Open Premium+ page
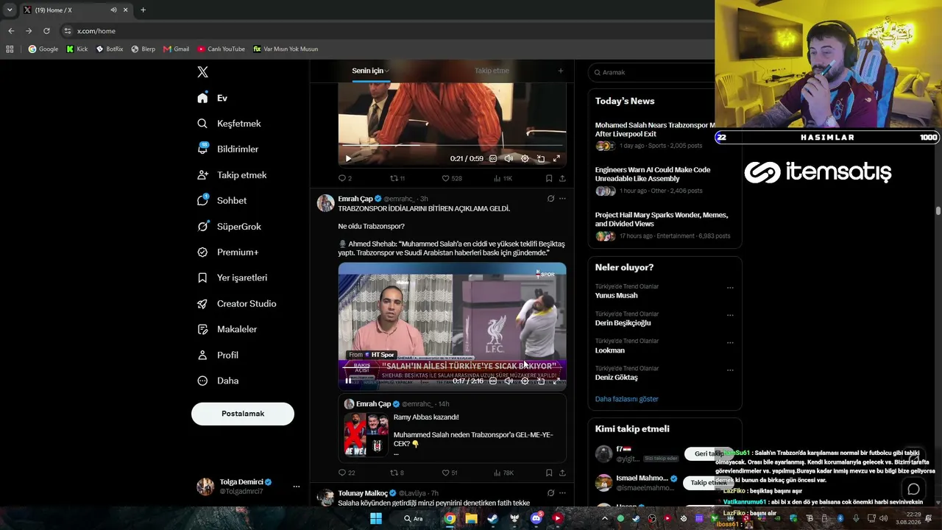 coord(227,252)
